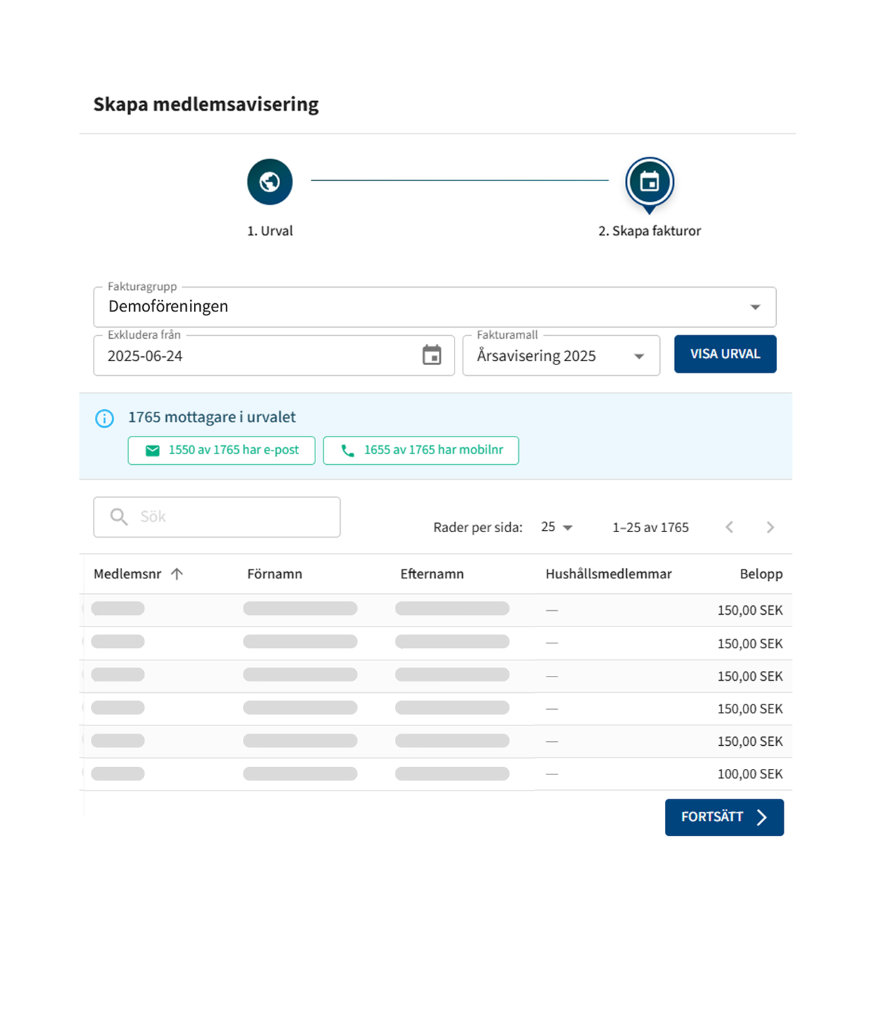Click the phone icon in mobilnr chip
The height and width of the screenshot is (1018, 882).
(347, 451)
